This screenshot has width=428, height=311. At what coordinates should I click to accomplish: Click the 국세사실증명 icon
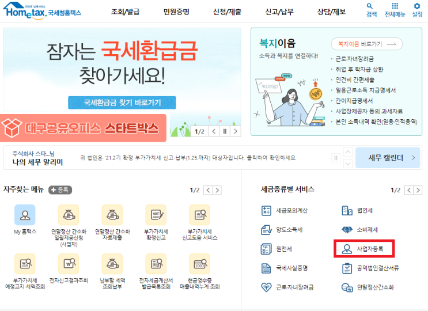pyautogui.click(x=266, y=268)
